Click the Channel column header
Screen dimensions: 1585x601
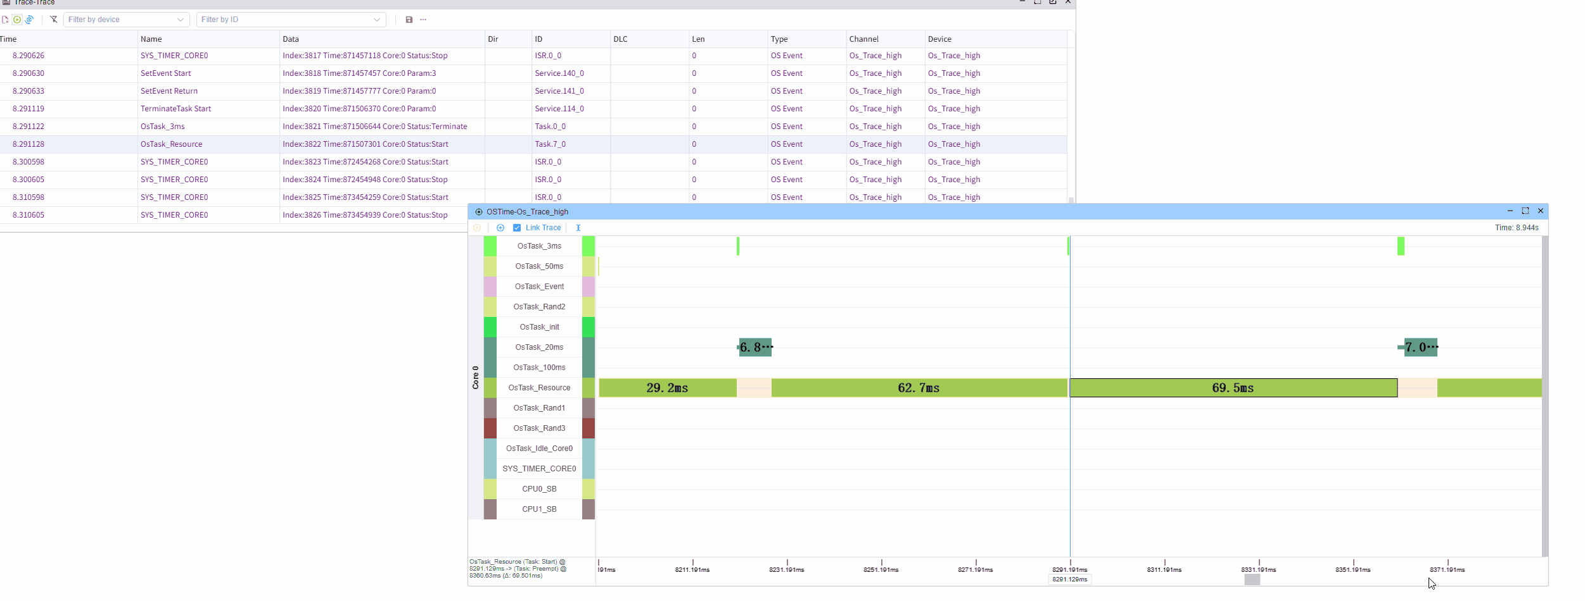[864, 39]
